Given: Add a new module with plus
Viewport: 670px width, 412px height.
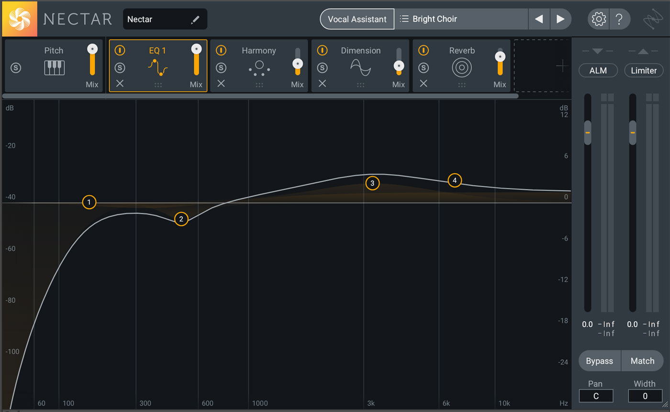Looking at the screenshot, I should 562,66.
